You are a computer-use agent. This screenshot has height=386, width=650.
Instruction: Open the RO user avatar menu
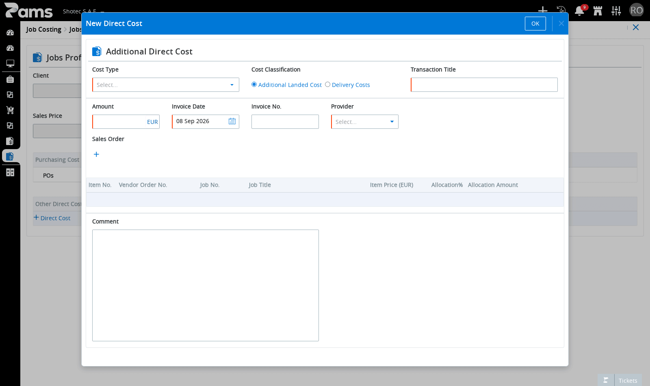(x=637, y=10)
